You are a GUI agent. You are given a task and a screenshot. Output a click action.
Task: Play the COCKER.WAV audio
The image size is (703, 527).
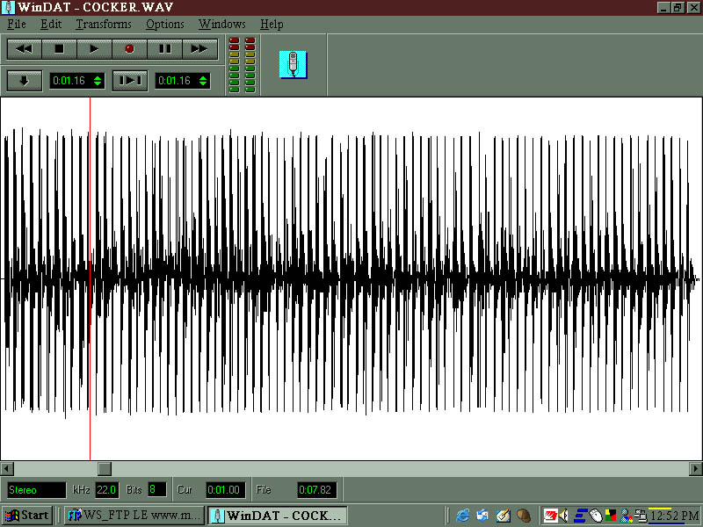(x=95, y=48)
